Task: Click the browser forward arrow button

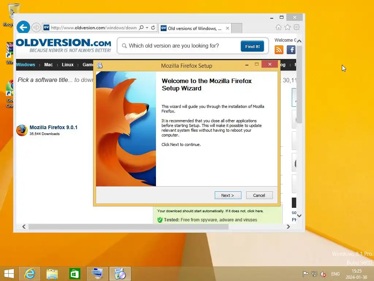Action: coord(36,27)
